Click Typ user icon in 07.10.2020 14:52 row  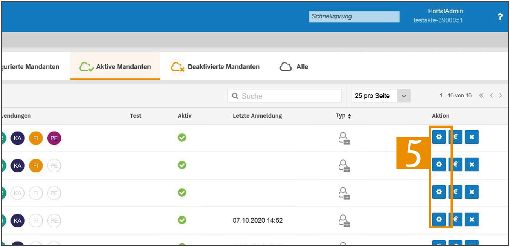click(x=344, y=220)
